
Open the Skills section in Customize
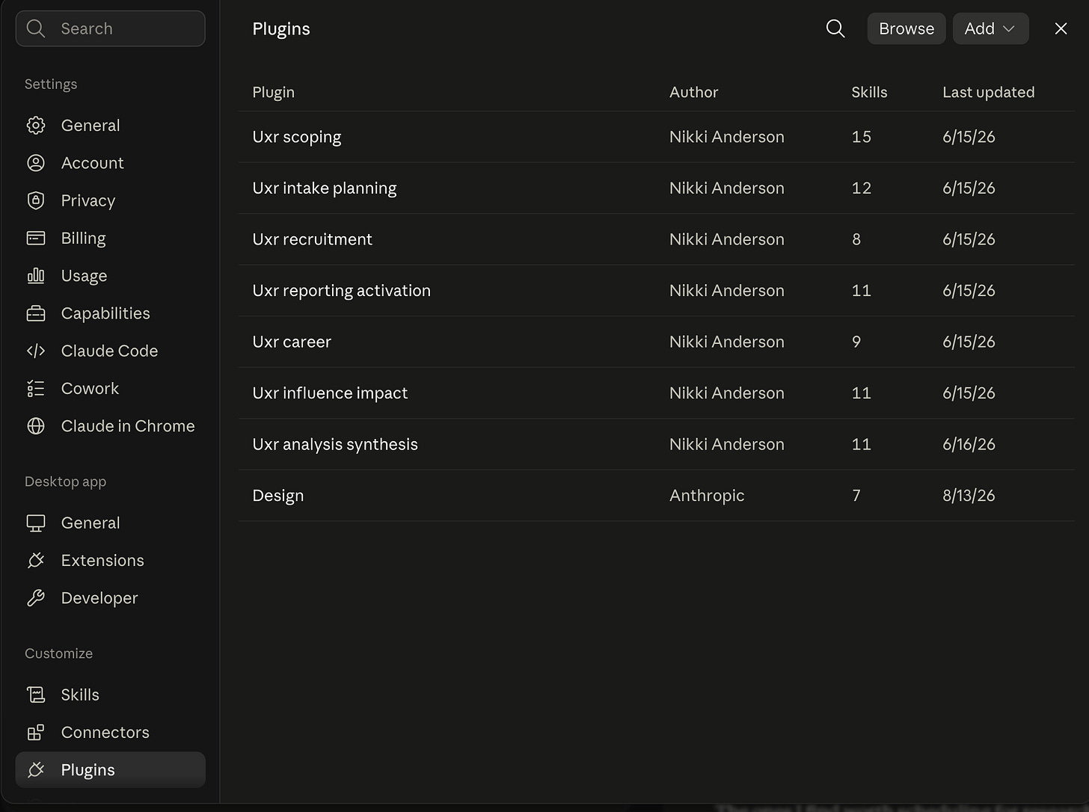[110, 695]
